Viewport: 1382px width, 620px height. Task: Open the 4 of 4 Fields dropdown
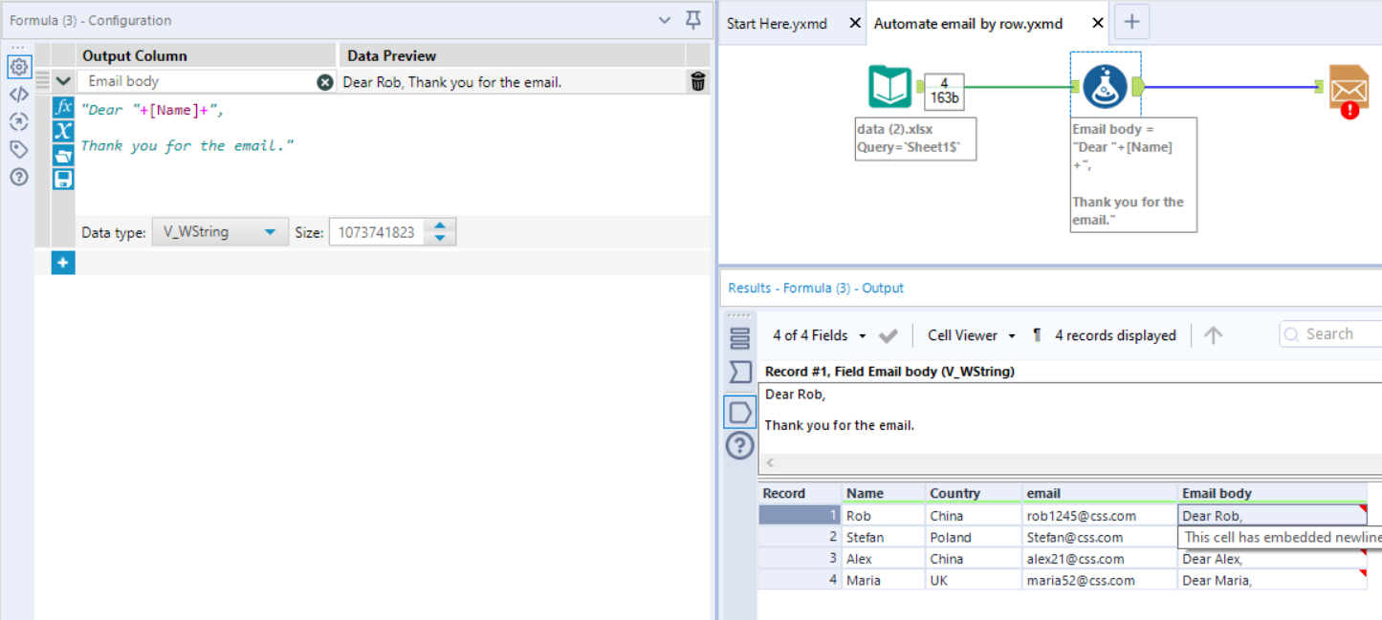point(824,335)
